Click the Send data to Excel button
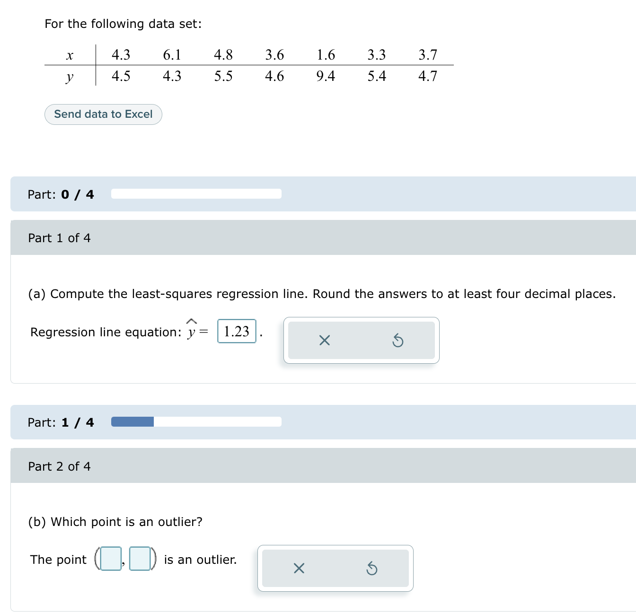636x613 pixels. 103,114
